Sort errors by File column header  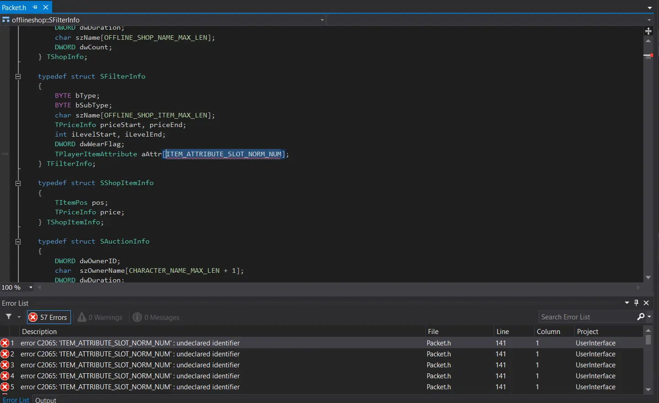(x=459, y=332)
